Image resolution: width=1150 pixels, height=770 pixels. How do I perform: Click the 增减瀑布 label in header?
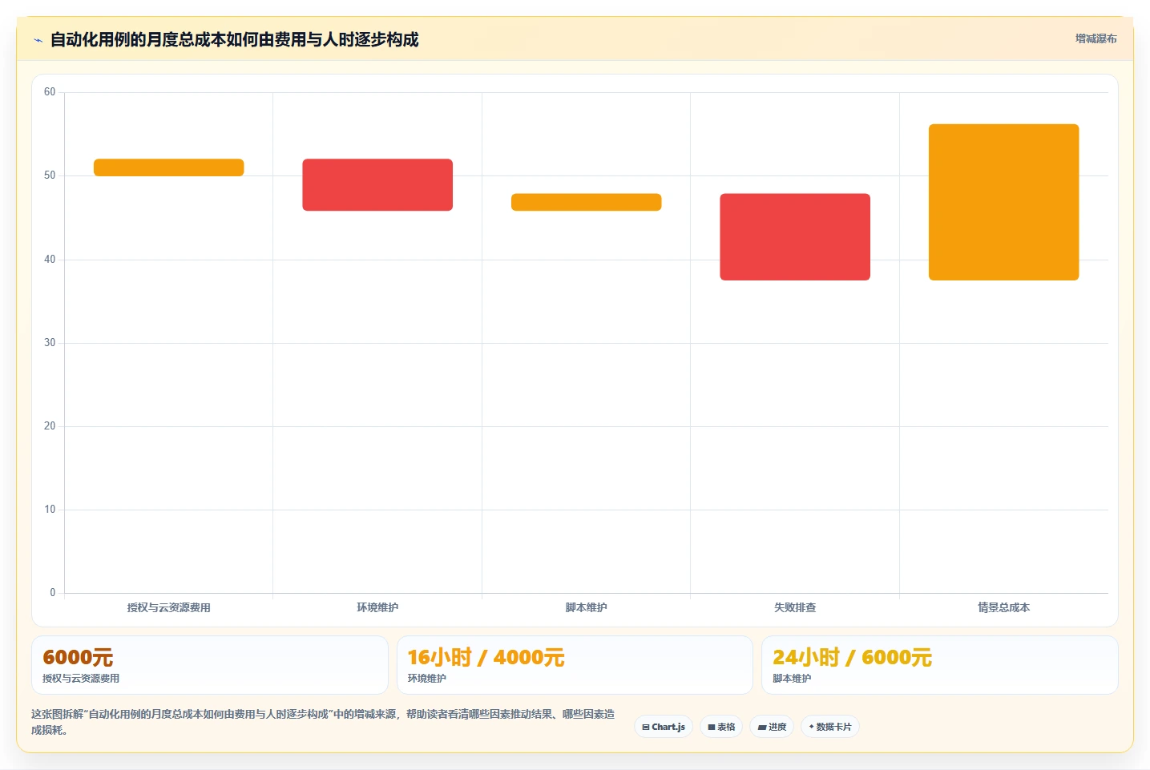[x=1096, y=38]
